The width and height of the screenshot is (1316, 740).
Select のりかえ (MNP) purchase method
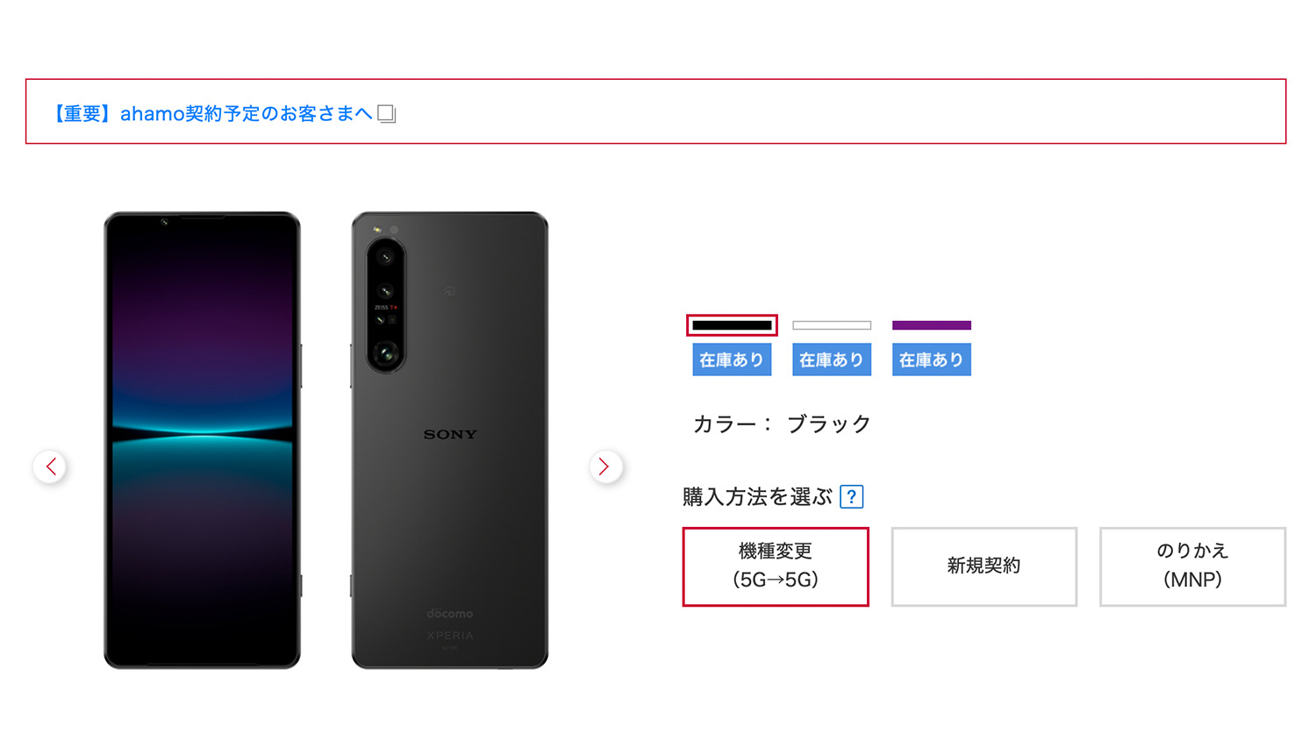(x=1193, y=566)
